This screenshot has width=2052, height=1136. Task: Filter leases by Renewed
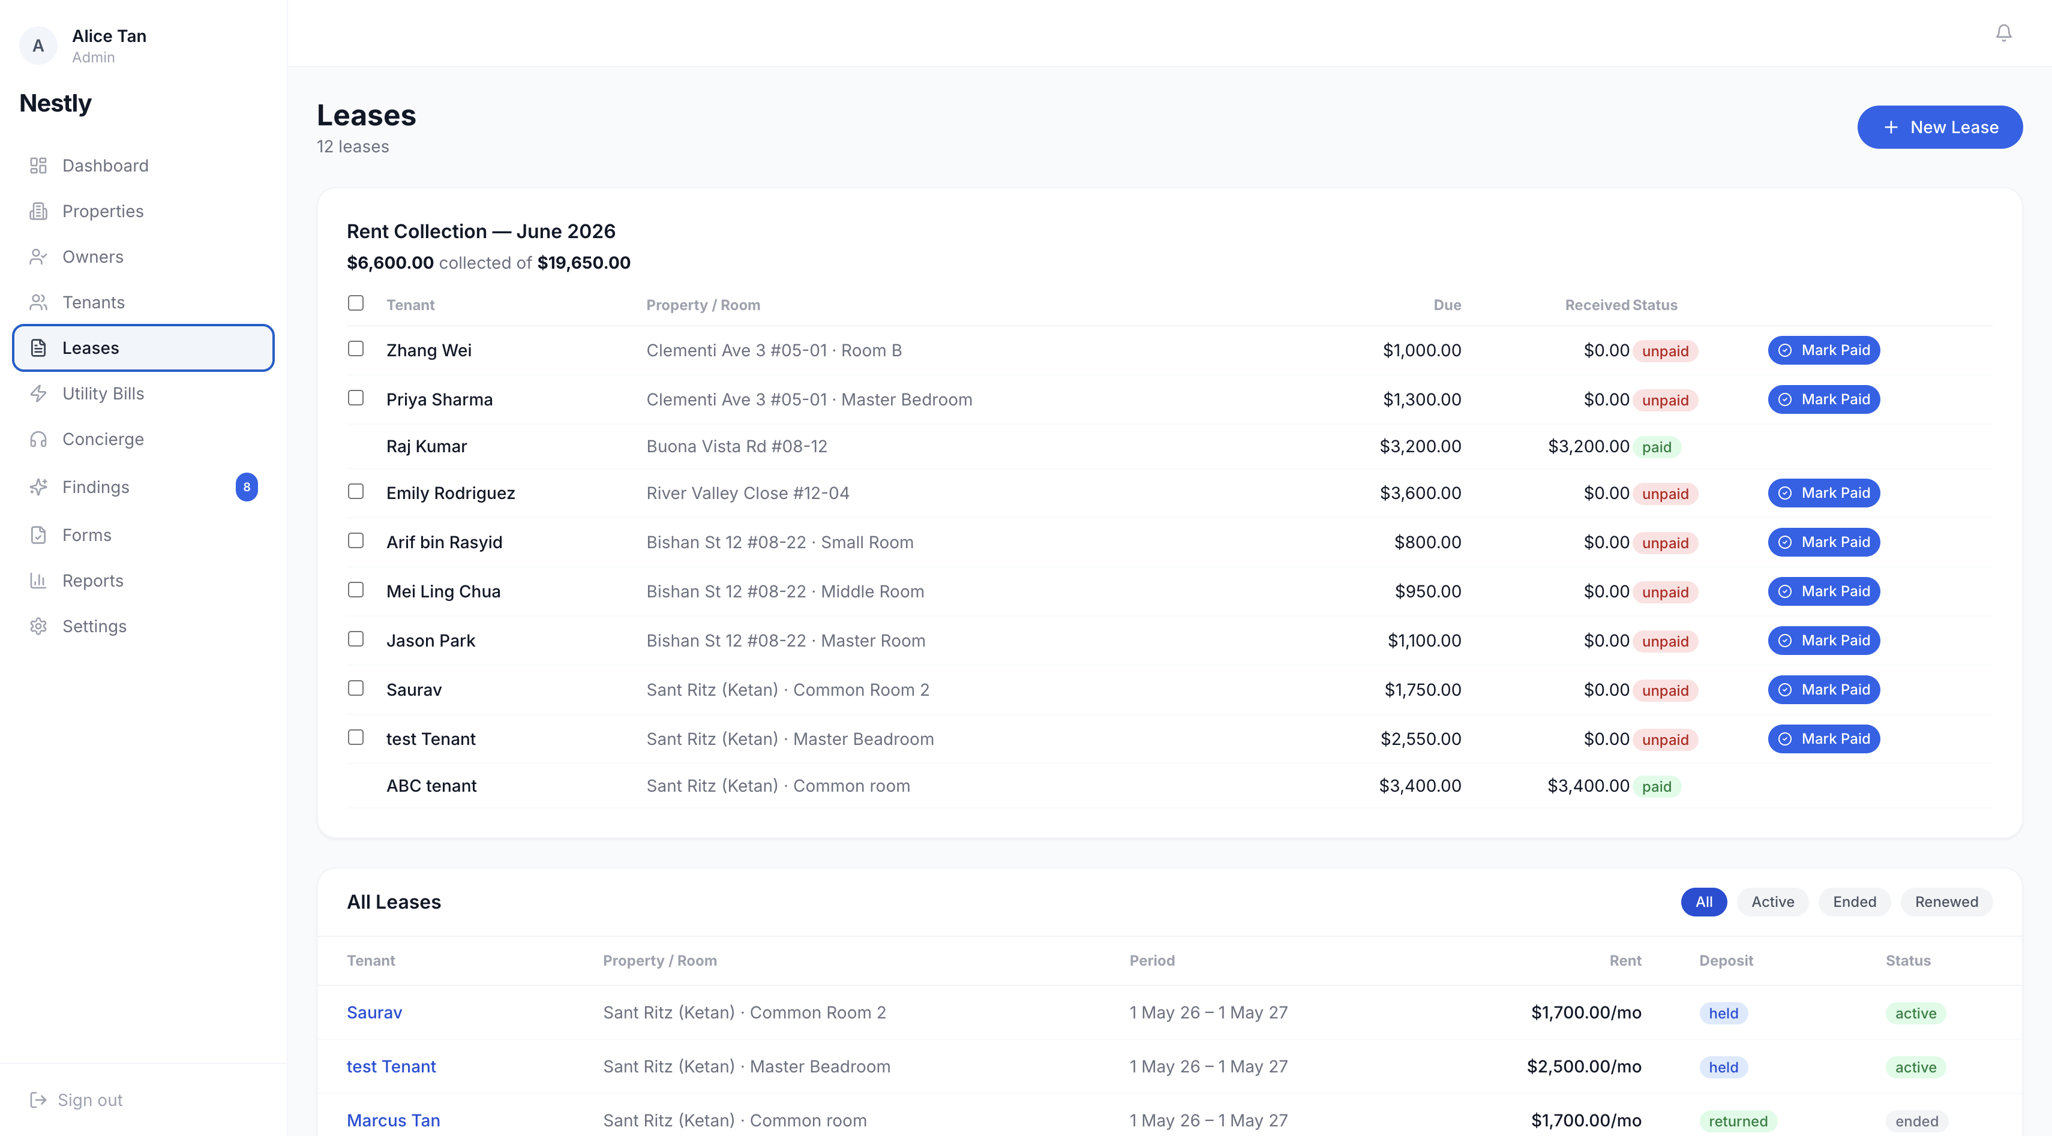pyautogui.click(x=1946, y=902)
